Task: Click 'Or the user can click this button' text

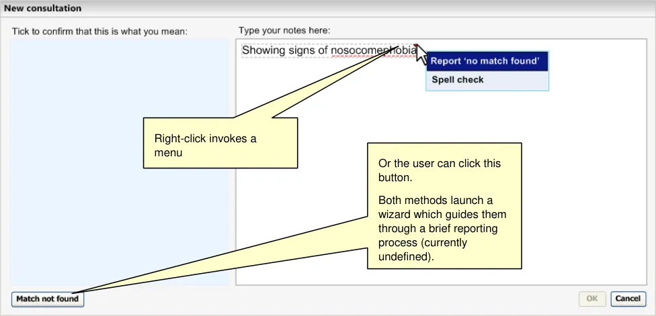Action: click(439, 170)
